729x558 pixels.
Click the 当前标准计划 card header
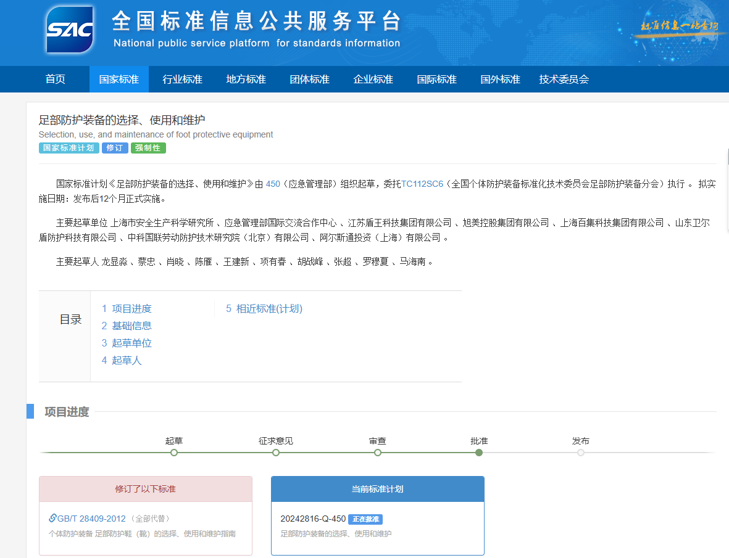[378, 489]
